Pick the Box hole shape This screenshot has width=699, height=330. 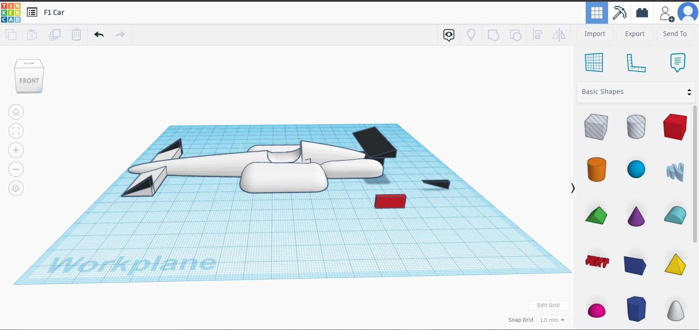pos(596,127)
